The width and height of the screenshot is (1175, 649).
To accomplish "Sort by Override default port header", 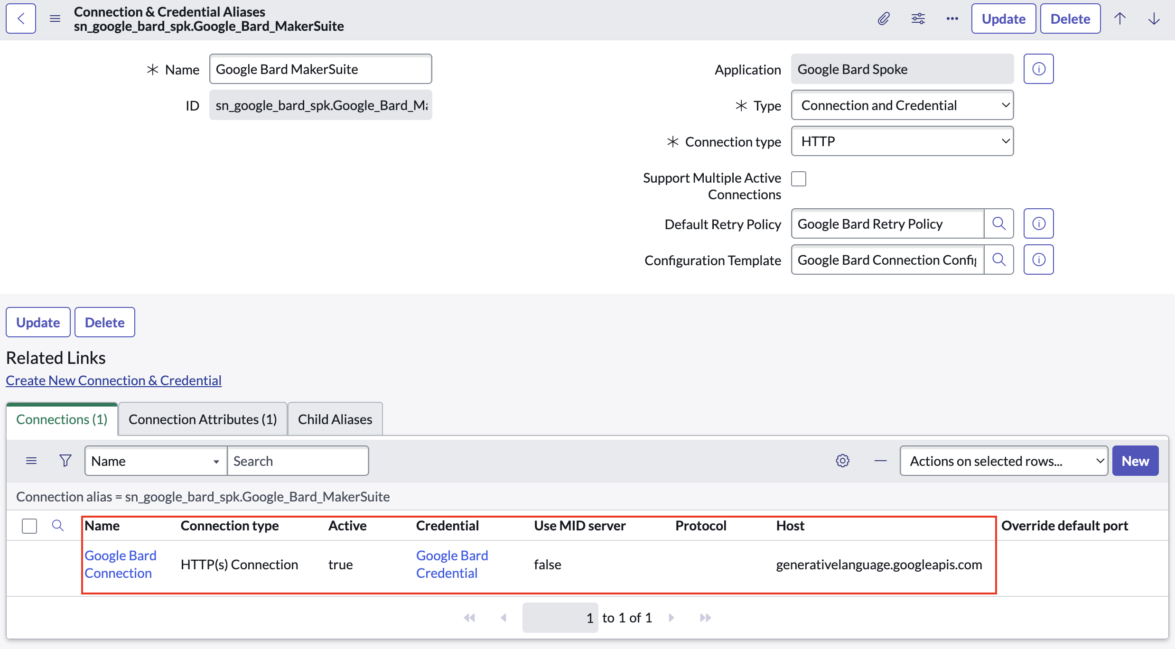I will (x=1065, y=526).
